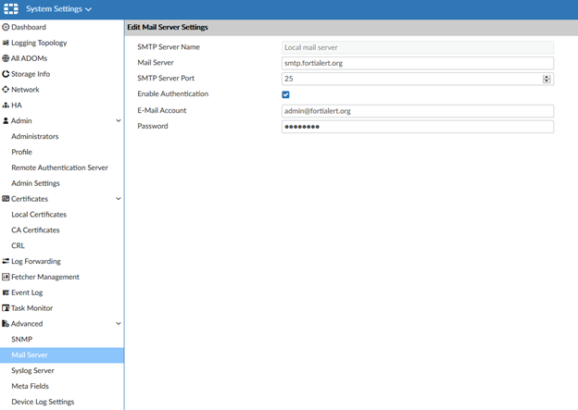Viewport: 578px width, 410px height.
Task: Click the Log Forwarding arrows icon
Action: [6, 261]
